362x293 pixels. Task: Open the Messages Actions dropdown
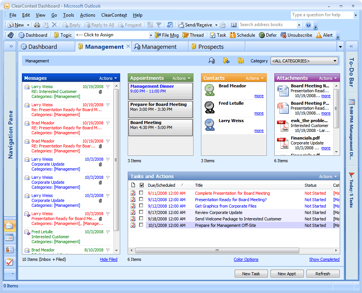[x=108, y=78]
